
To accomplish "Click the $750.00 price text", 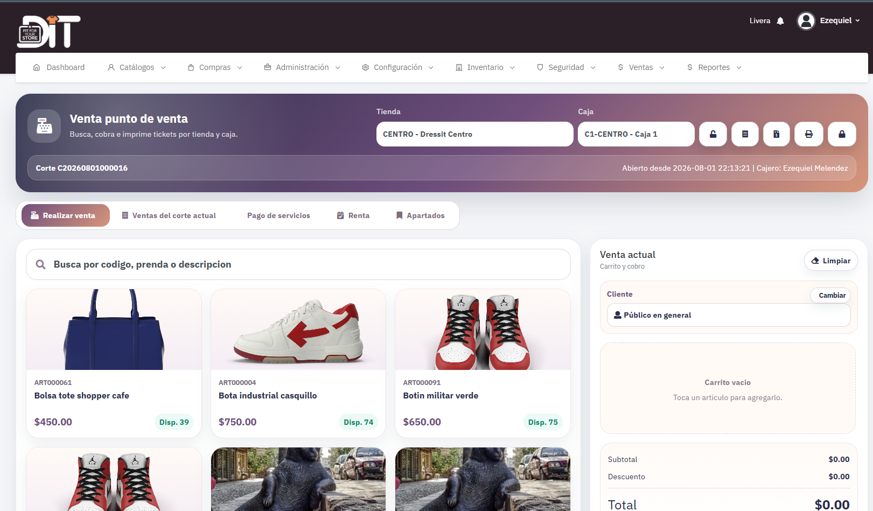I will coord(238,422).
